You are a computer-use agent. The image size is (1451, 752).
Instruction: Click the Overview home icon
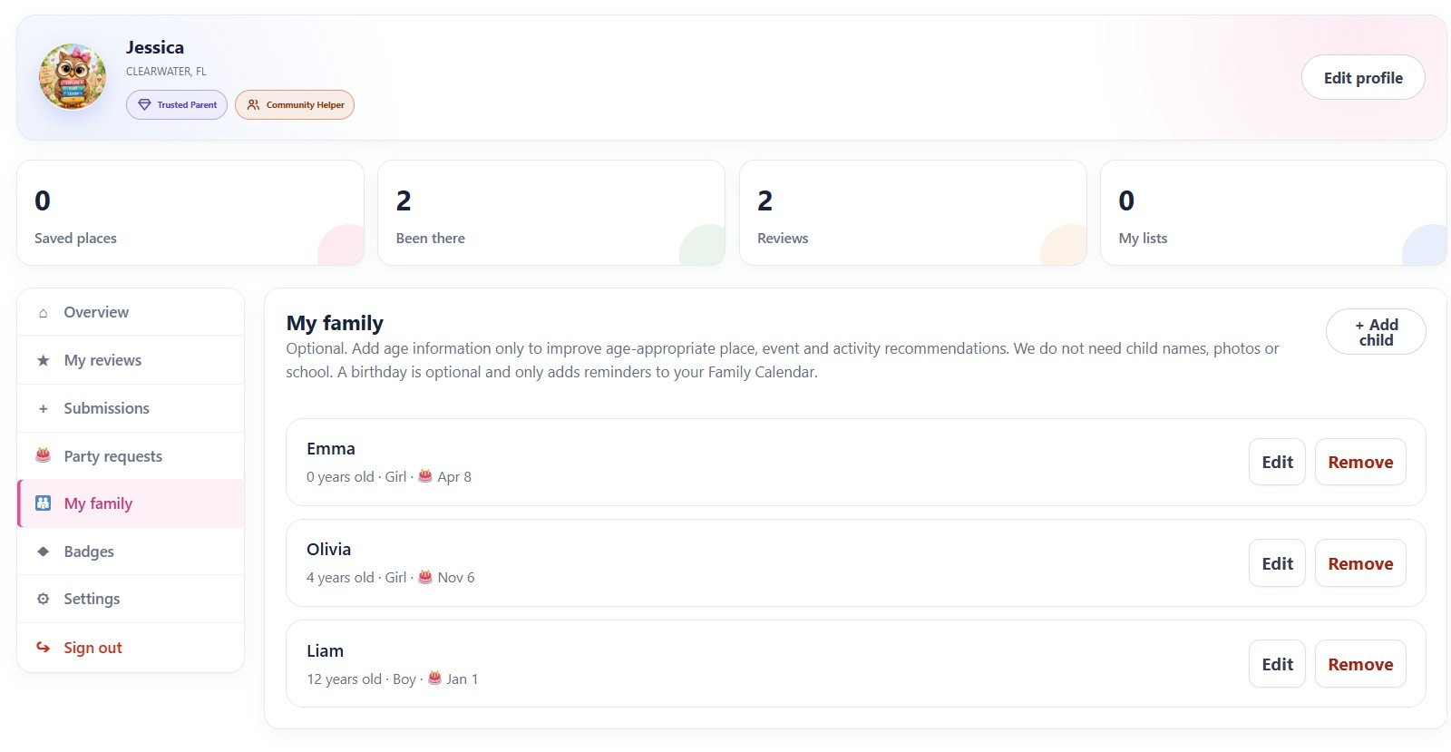coord(43,313)
